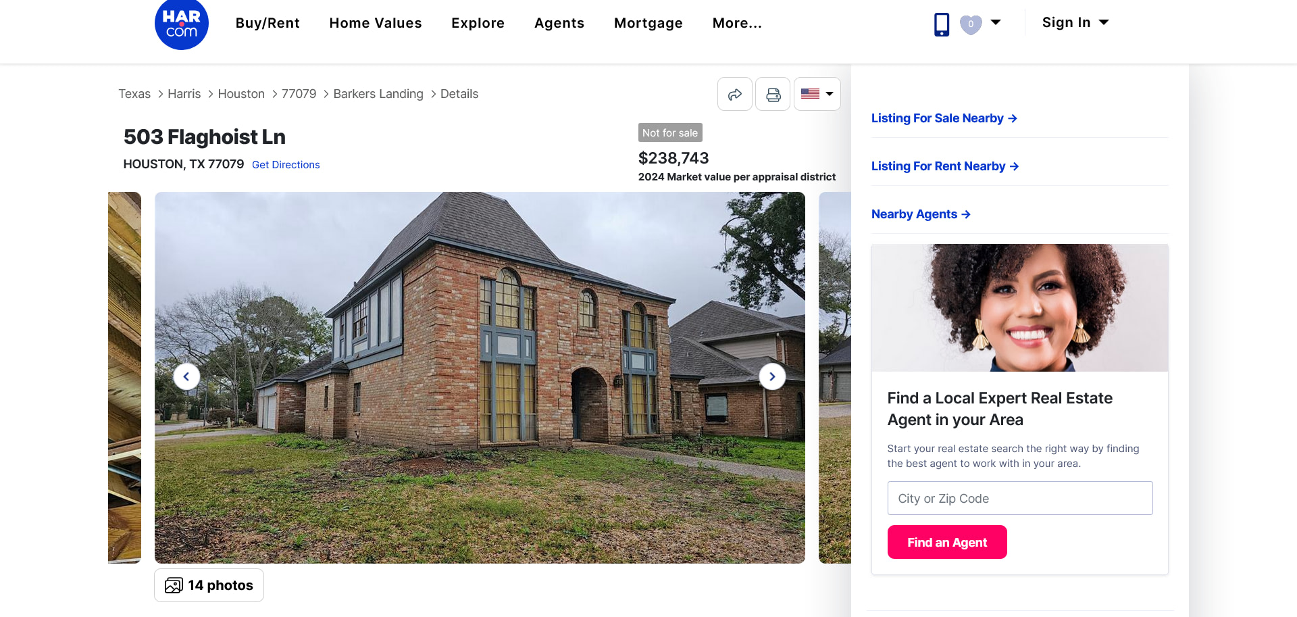
Task: Click the Get Directions link
Action: click(x=286, y=165)
